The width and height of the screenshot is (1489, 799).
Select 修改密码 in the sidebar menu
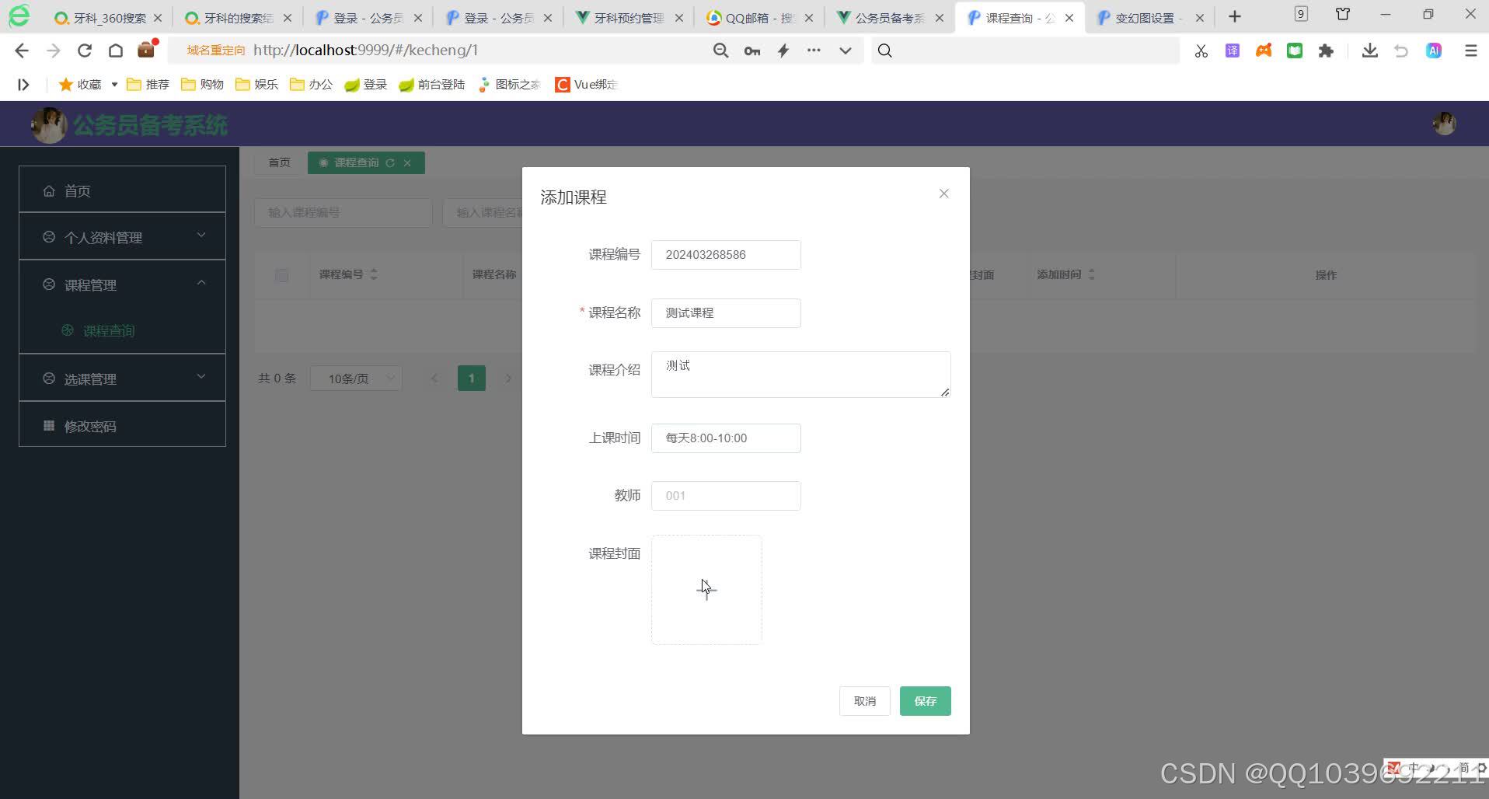click(89, 426)
